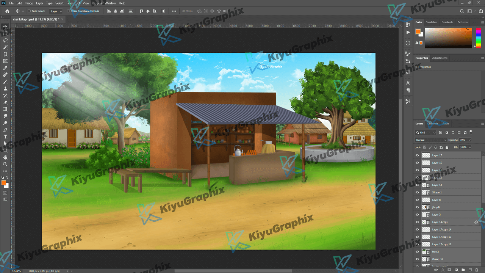Toggle visibility of Shape 1 layer

click(x=417, y=193)
